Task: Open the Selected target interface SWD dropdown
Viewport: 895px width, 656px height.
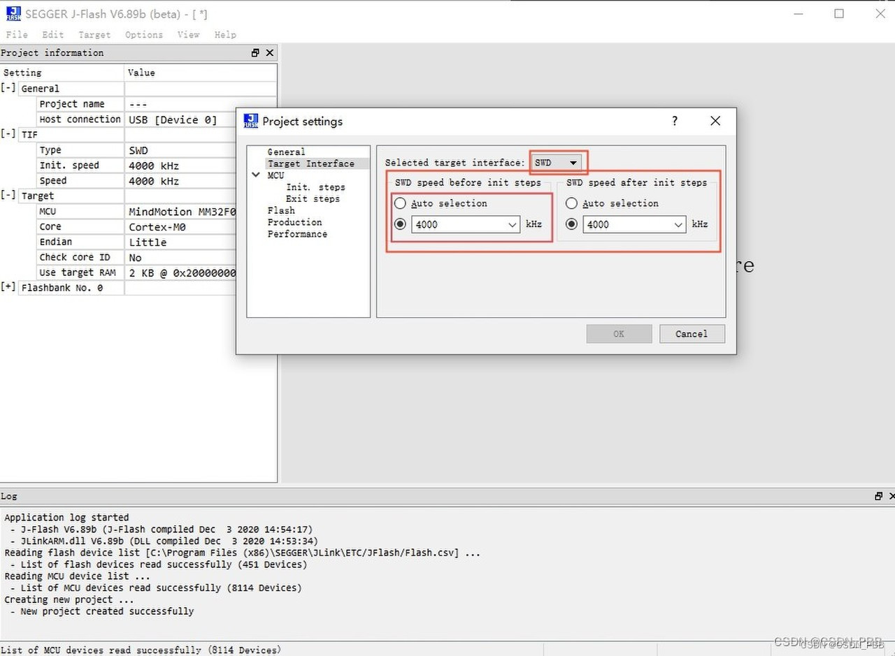Action: point(575,161)
